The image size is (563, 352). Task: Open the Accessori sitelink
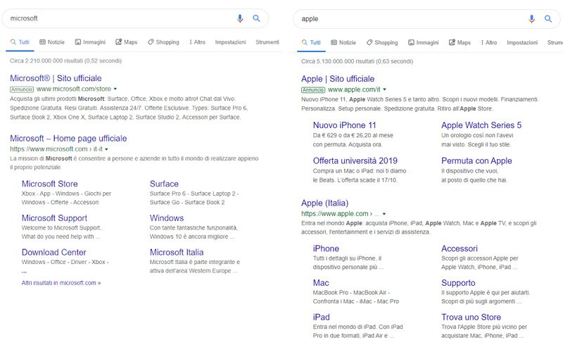coord(460,249)
